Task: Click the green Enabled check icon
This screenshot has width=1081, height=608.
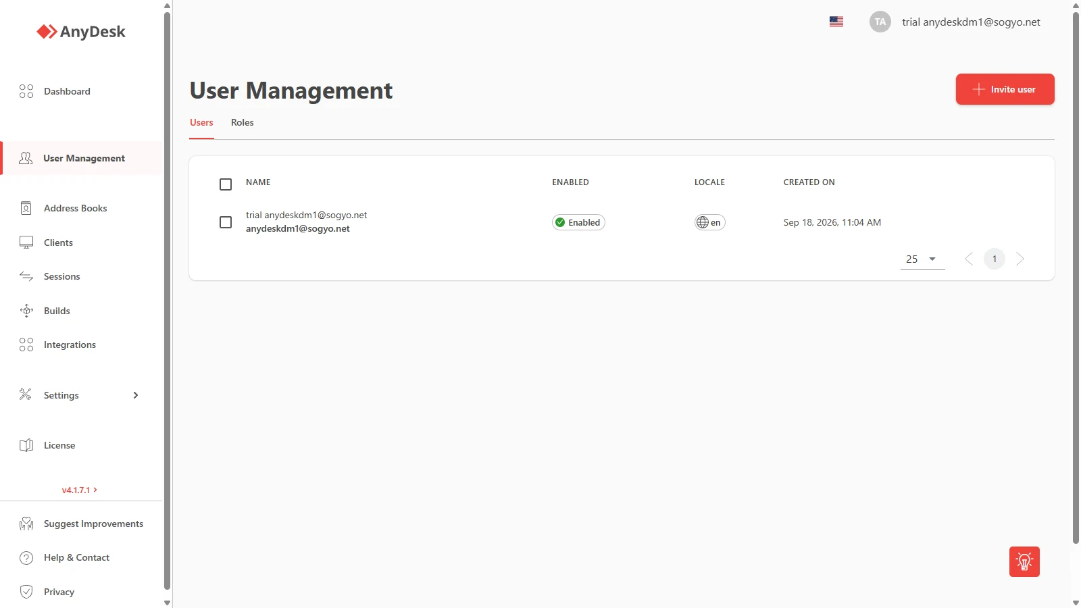Action: pos(560,222)
